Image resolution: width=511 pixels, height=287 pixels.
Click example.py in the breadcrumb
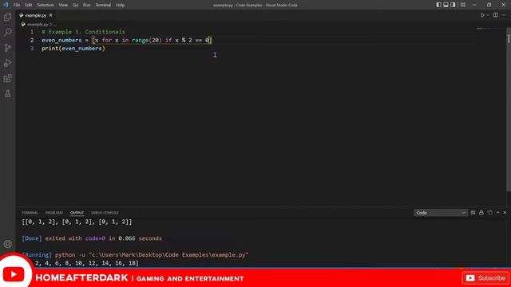point(38,25)
